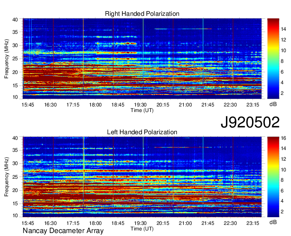Pick "18:00" tick on Left Handed time axis
The image size is (291, 236).
tap(95, 223)
